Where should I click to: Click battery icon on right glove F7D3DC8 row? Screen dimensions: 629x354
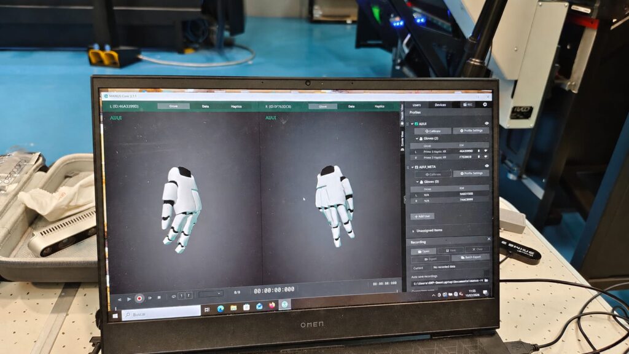click(479, 157)
